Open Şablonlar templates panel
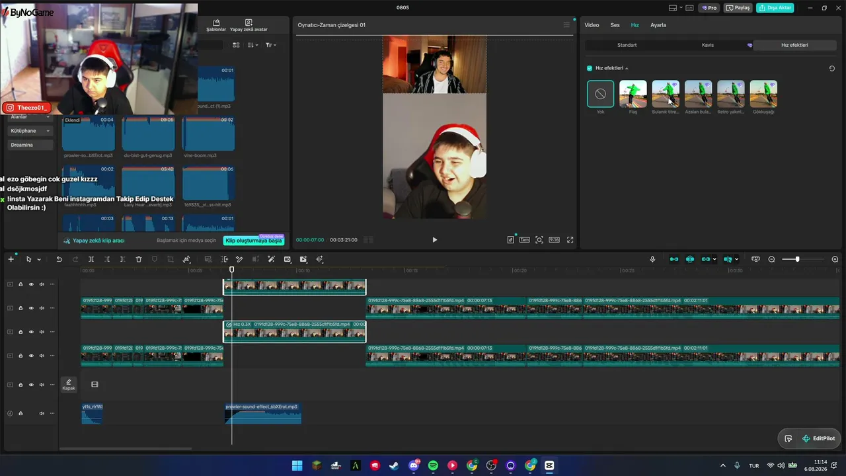 [x=216, y=26]
